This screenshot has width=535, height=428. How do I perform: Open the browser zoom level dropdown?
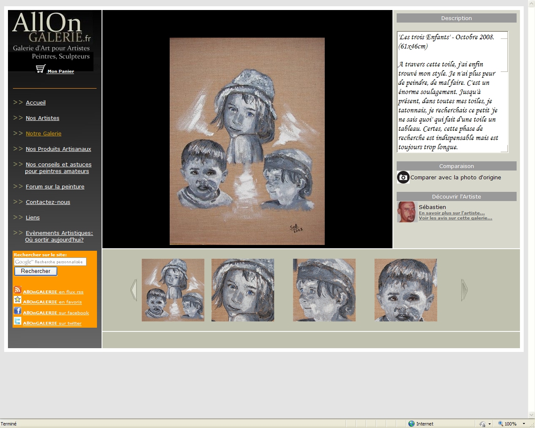[524, 424]
